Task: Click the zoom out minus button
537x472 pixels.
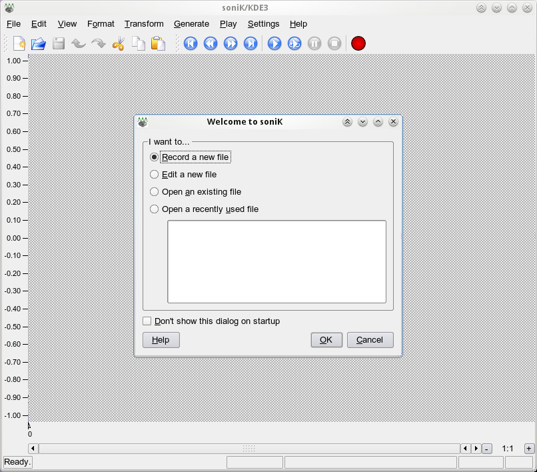Action: tap(486, 449)
